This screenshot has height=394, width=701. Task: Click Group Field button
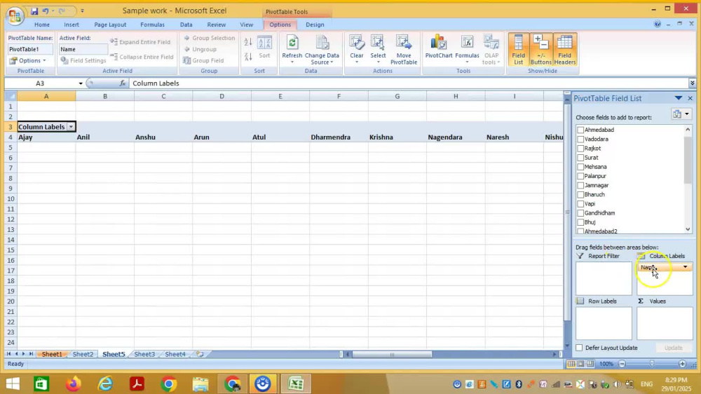coord(203,60)
